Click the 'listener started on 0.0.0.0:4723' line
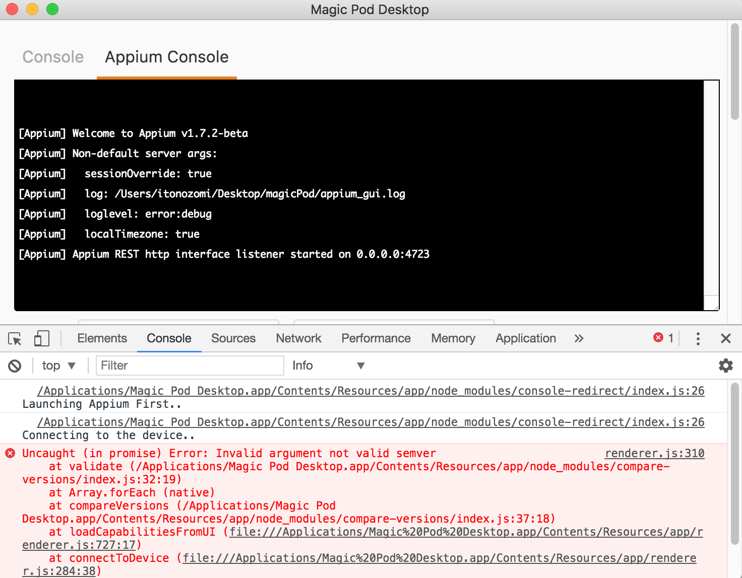The width and height of the screenshot is (742, 578). coord(224,254)
